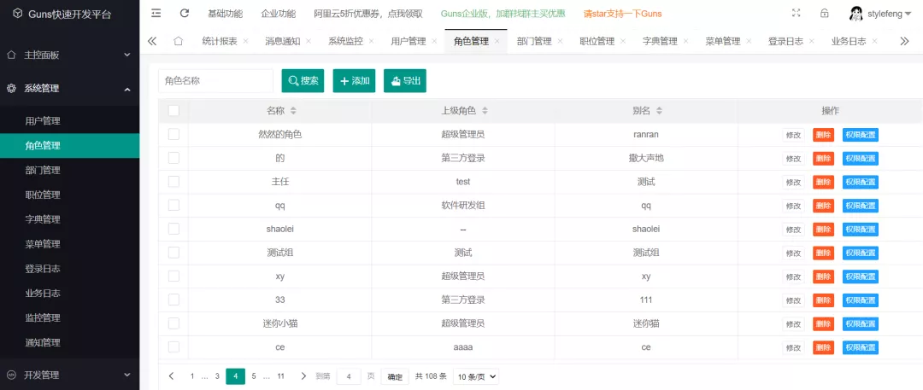This screenshot has height=390, width=923.
Task: Click the 导出 export button
Action: click(x=405, y=80)
